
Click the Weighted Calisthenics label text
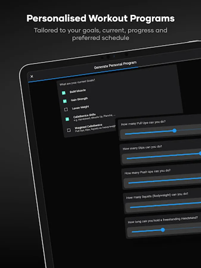coord(88,127)
